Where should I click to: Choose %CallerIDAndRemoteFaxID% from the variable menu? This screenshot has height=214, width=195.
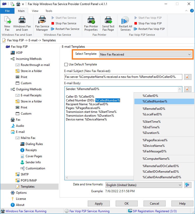tap(164, 177)
